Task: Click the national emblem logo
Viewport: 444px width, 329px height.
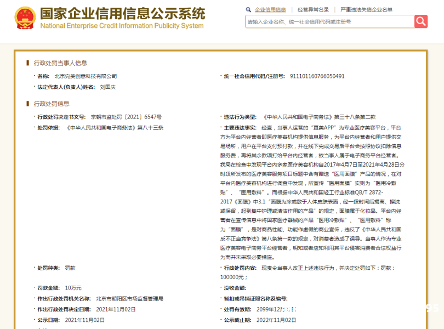Action: [x=24, y=18]
